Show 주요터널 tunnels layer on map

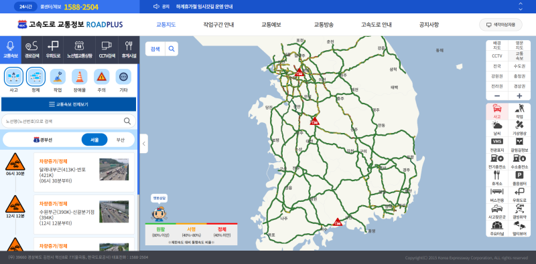tap(497, 229)
